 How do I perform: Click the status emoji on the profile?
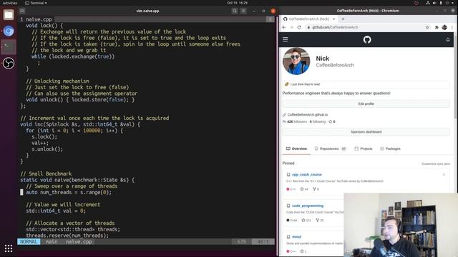[286, 84]
